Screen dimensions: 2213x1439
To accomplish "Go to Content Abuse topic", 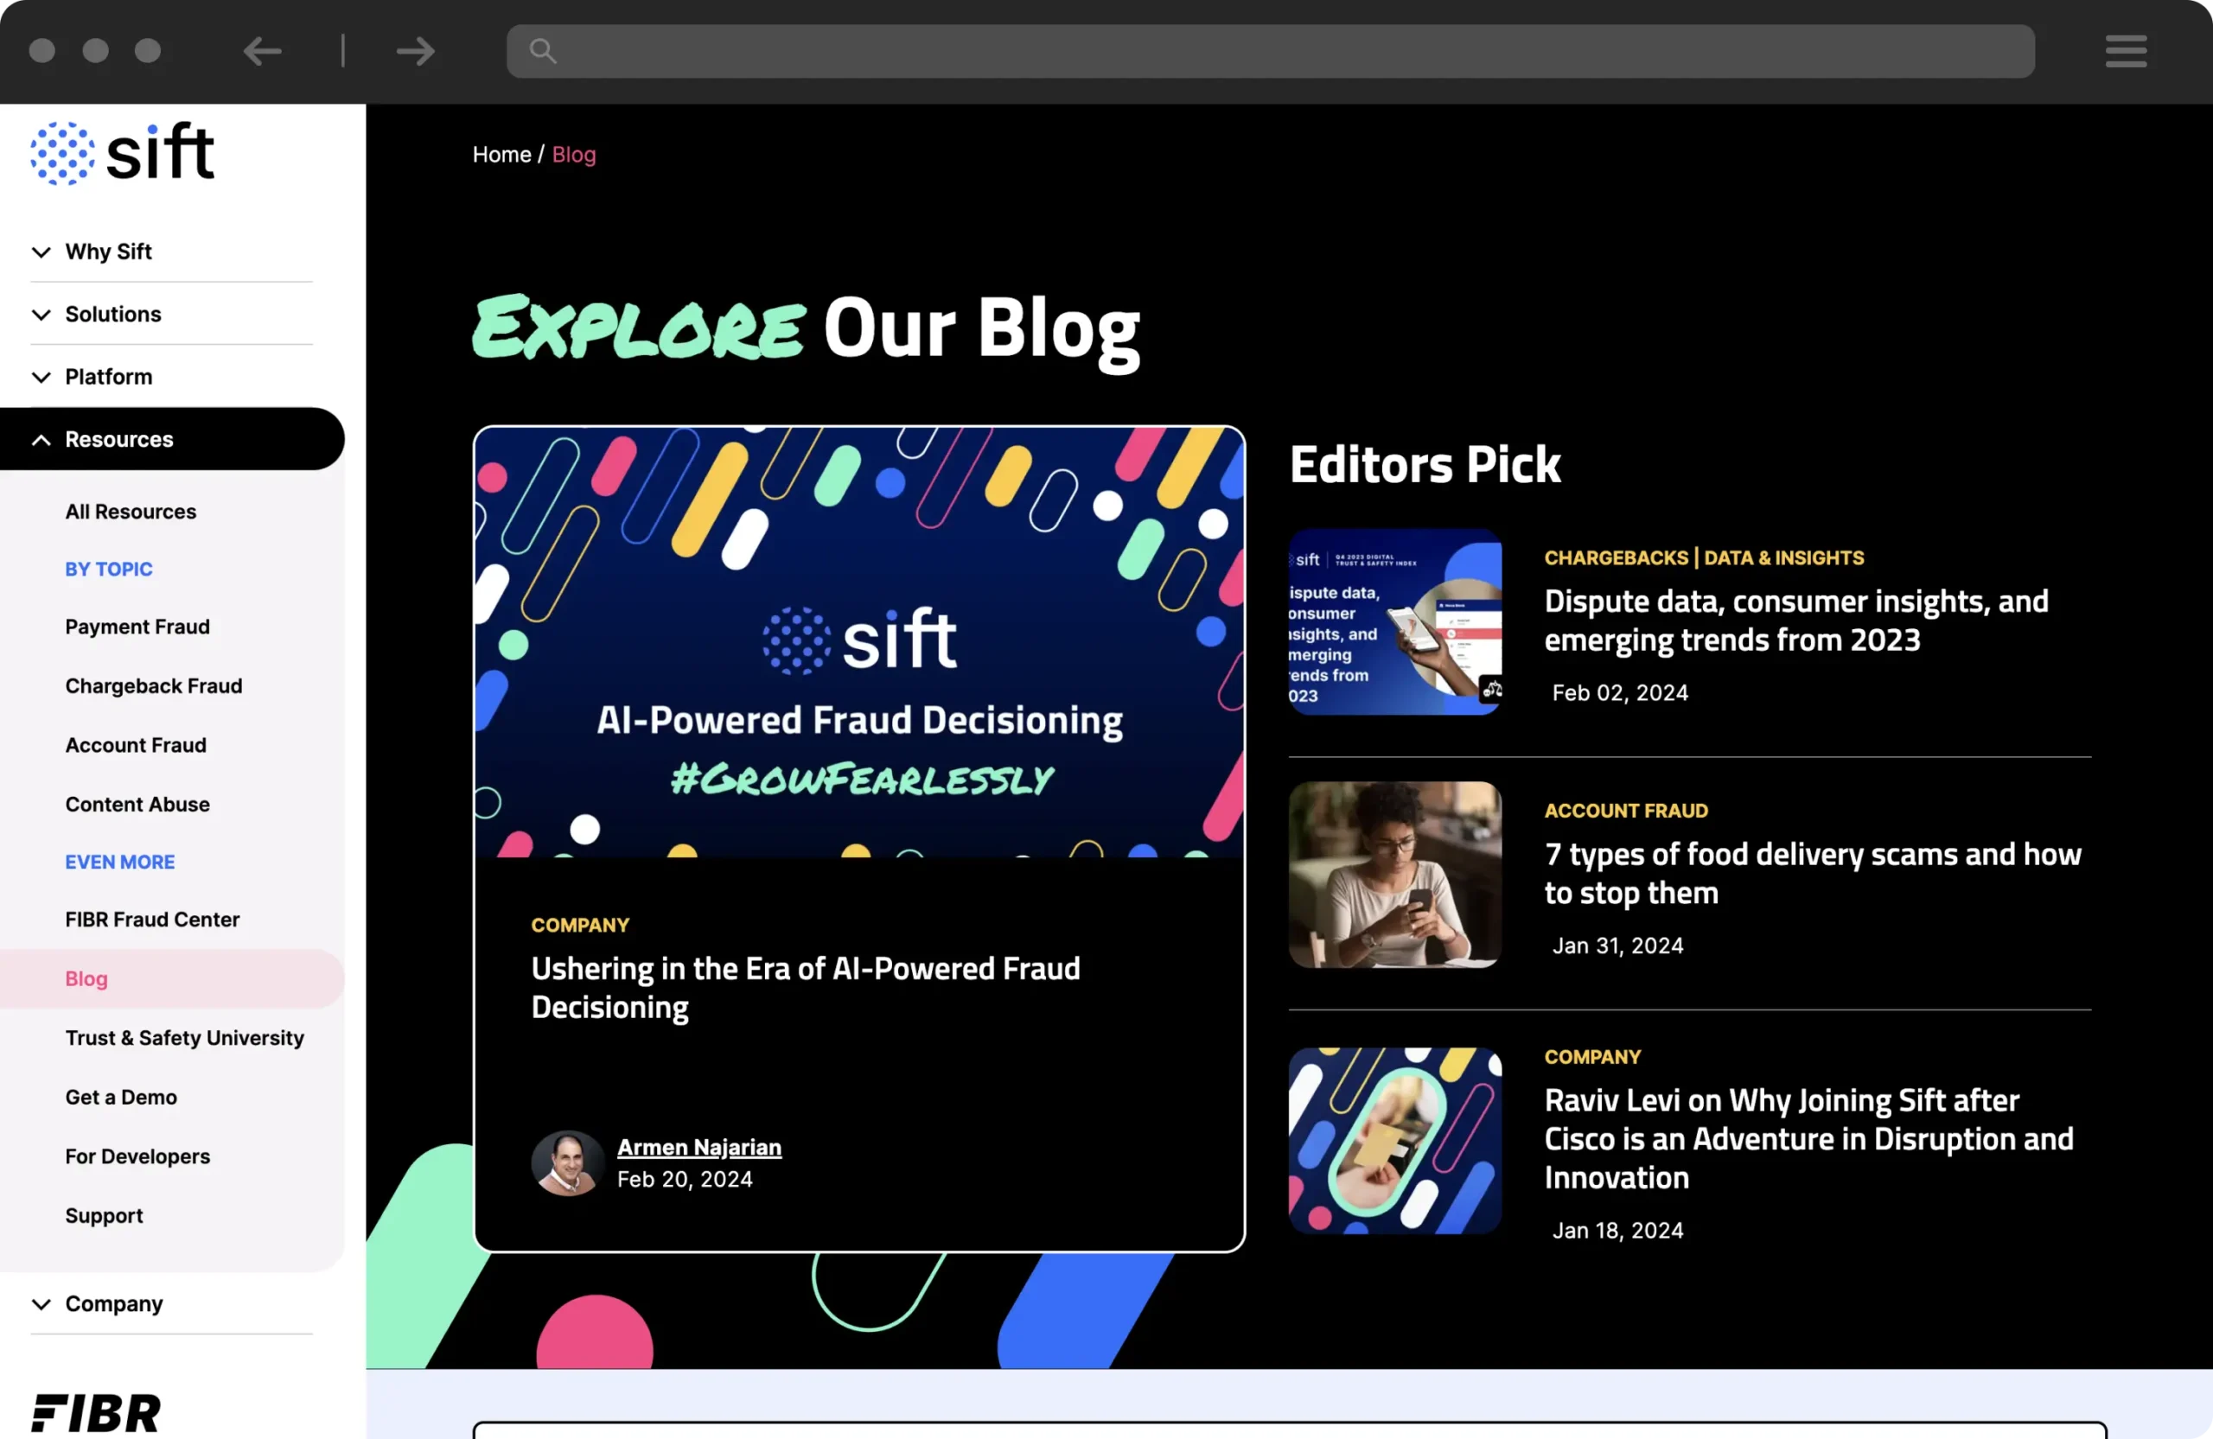I will (137, 805).
